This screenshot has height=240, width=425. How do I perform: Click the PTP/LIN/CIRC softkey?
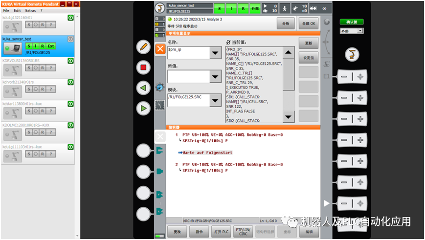pyautogui.click(x=243, y=232)
